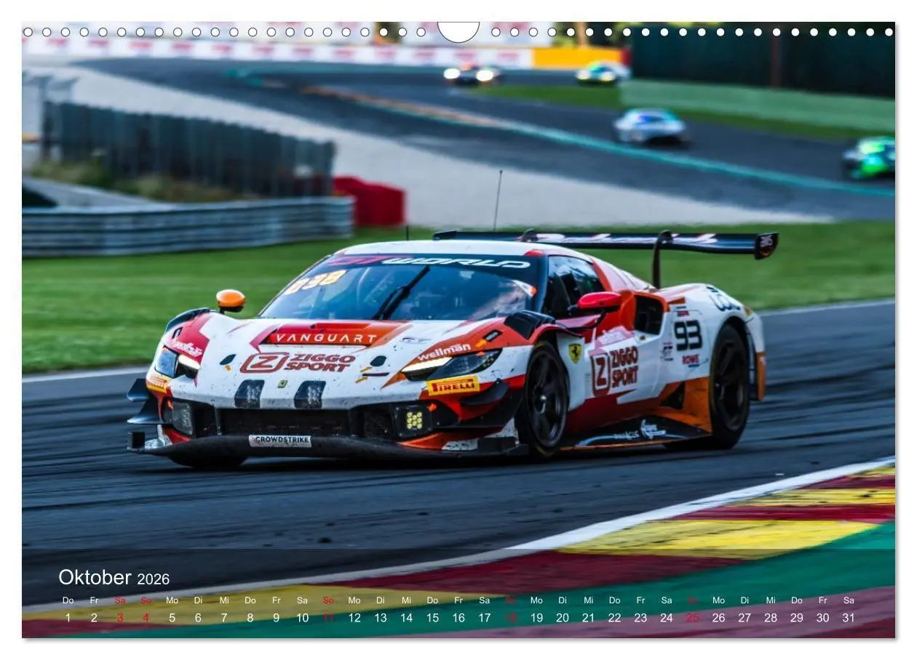
Task: Select date 15 in the calendar row
Action: coord(432,618)
